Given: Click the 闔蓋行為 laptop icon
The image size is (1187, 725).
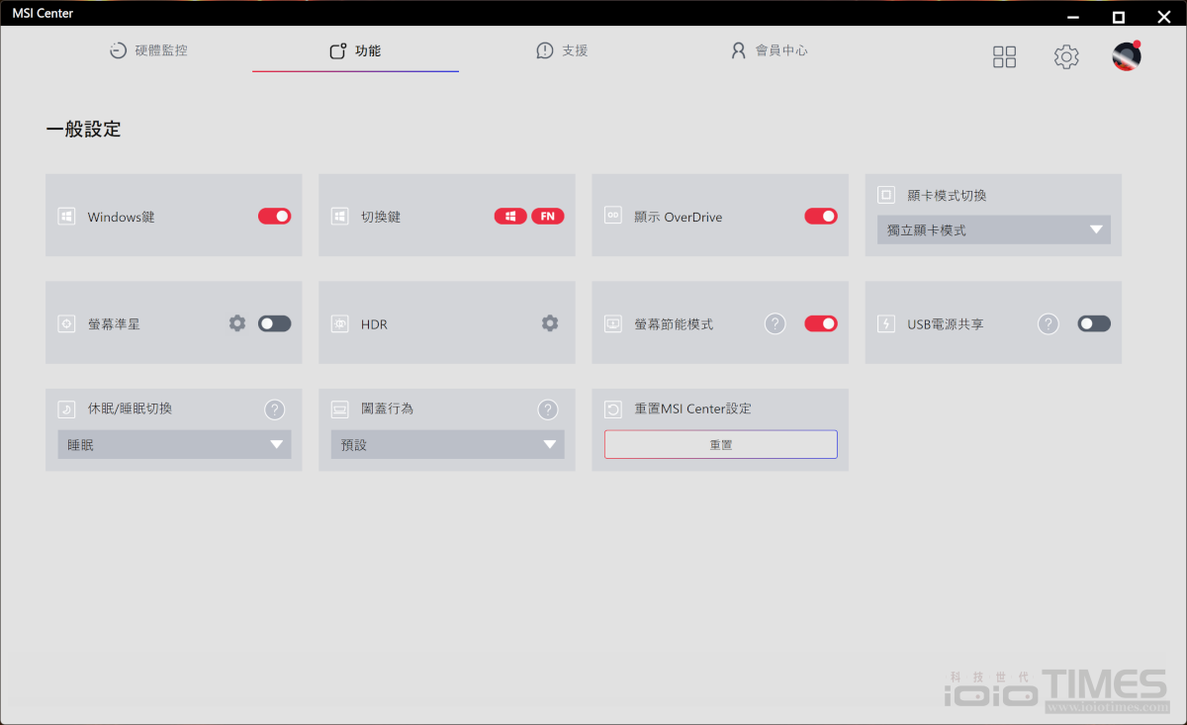Looking at the screenshot, I should pos(339,408).
